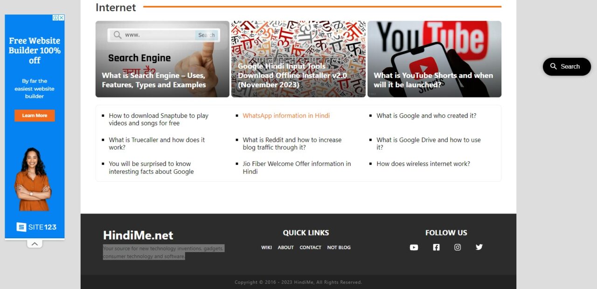The height and width of the screenshot is (289, 597).
Task: Open 'How to download Snaptube' link
Action: (159, 119)
